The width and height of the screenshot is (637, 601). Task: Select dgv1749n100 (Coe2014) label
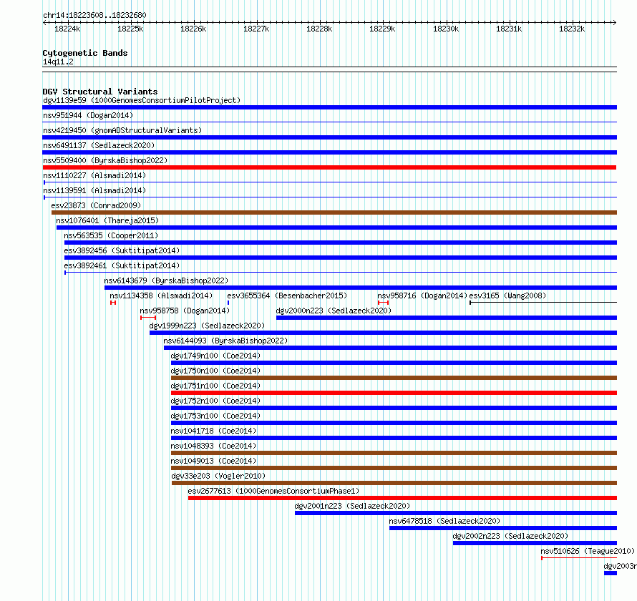click(x=215, y=356)
